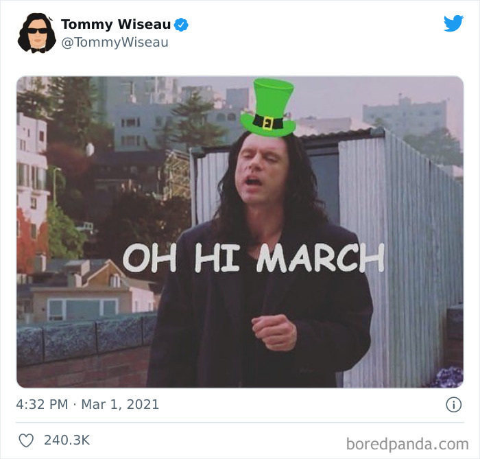Open the Tommy Wiseau display name
The image size is (480, 459).
coord(116,24)
